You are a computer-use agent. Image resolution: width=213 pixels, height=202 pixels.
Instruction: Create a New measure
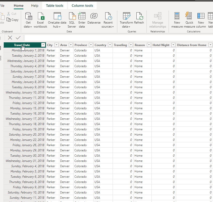pyautogui.click(x=177, y=17)
